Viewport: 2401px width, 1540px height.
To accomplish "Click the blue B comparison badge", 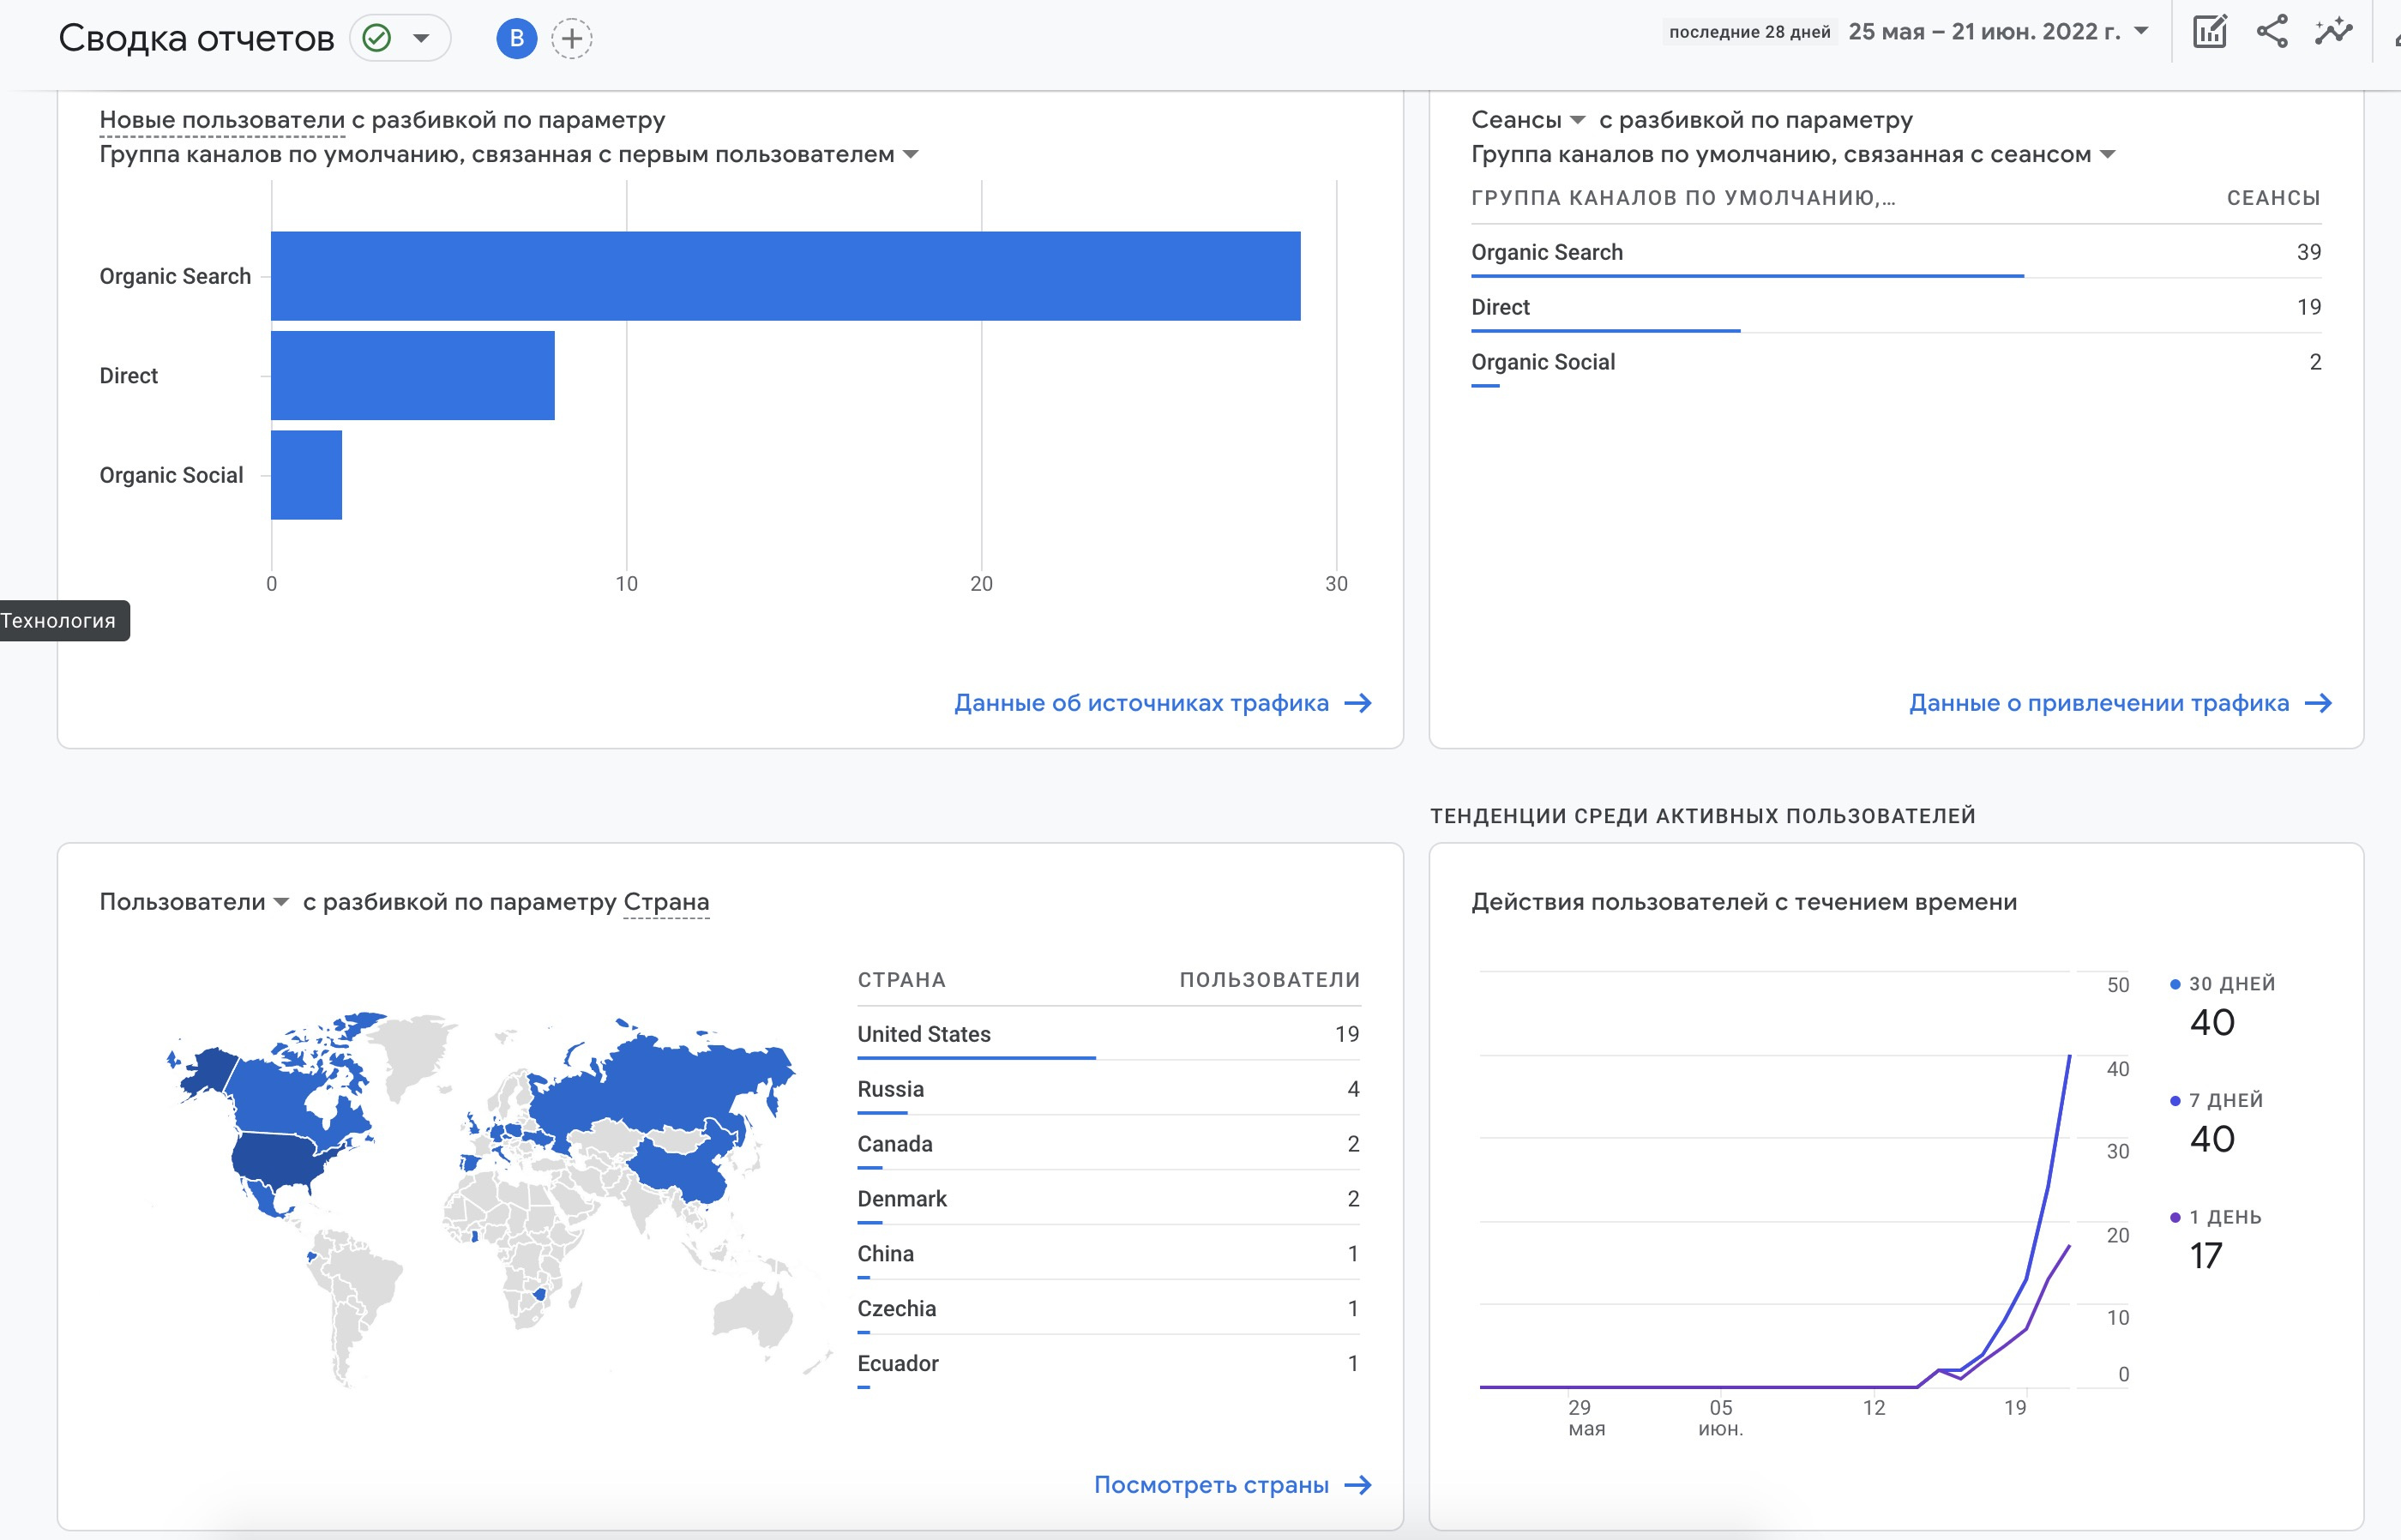I will click(x=516, y=39).
